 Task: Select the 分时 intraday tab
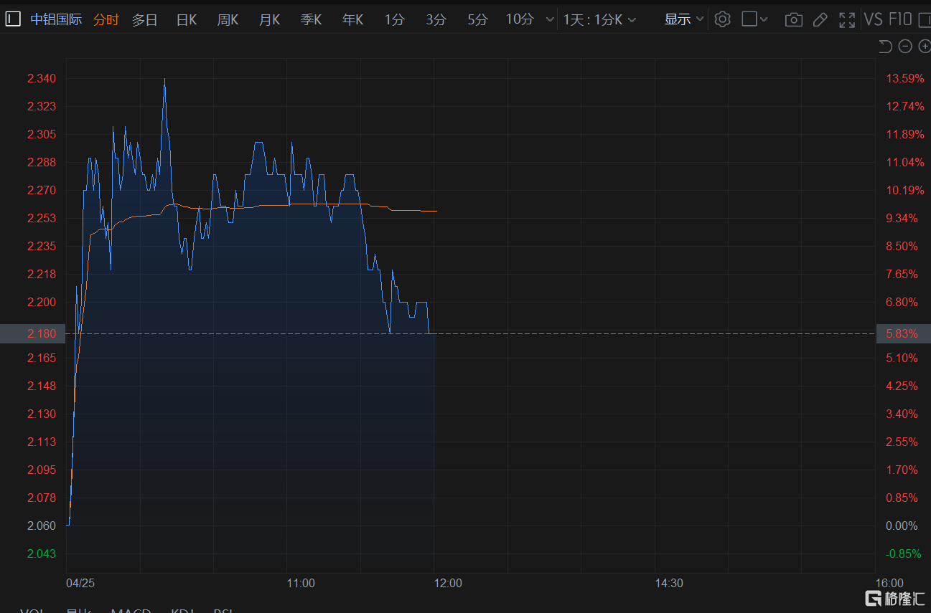click(x=106, y=19)
